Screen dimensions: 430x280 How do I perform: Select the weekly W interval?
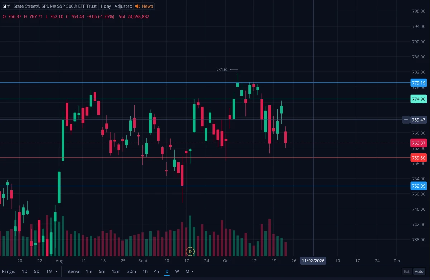point(177,271)
